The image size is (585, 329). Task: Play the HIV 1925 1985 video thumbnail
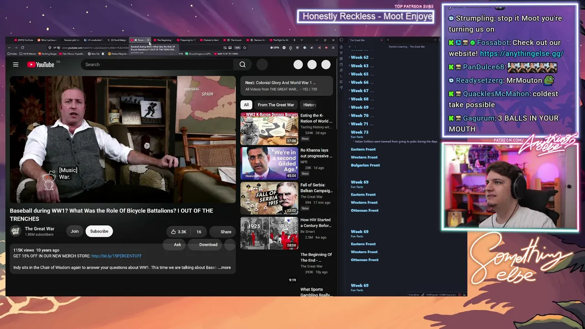point(269,233)
